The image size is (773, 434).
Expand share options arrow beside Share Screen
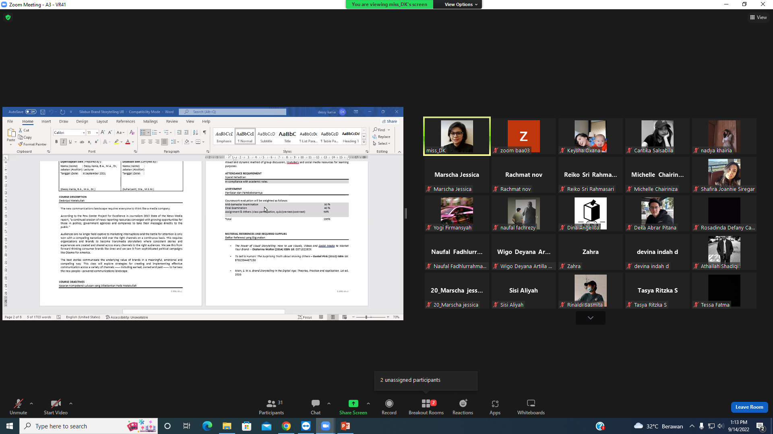coord(368,403)
